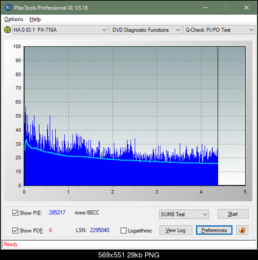
Task: Expand the DVD Diagnostic Functions dropdown
Action: click(146, 30)
